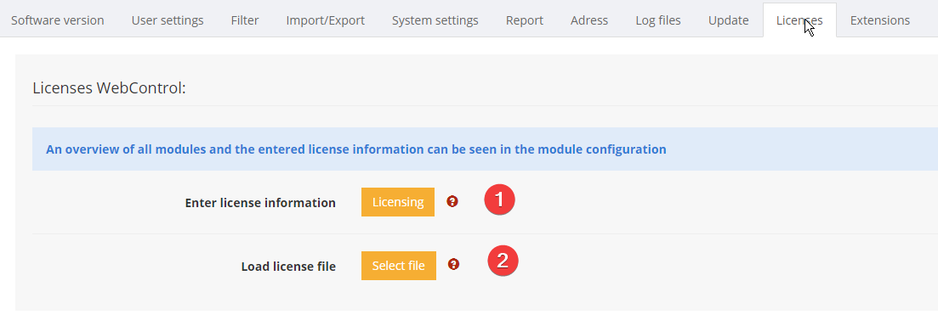
Task: Click the Enter license information label
Action: click(260, 203)
